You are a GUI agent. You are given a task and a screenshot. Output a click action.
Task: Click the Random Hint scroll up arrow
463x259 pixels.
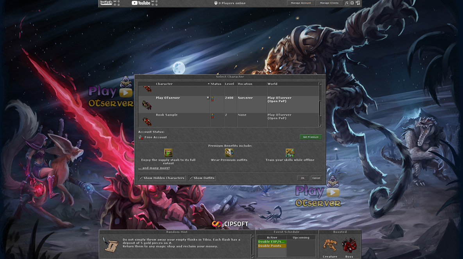click(252, 236)
